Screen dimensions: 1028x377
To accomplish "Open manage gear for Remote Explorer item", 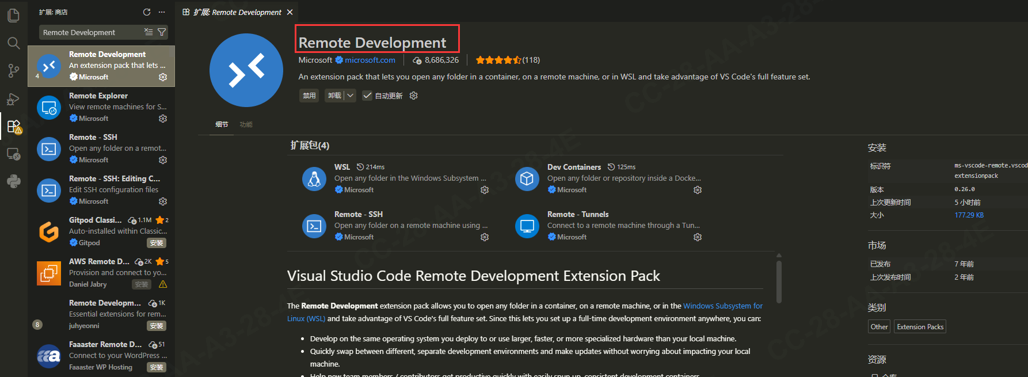I will 163,119.
